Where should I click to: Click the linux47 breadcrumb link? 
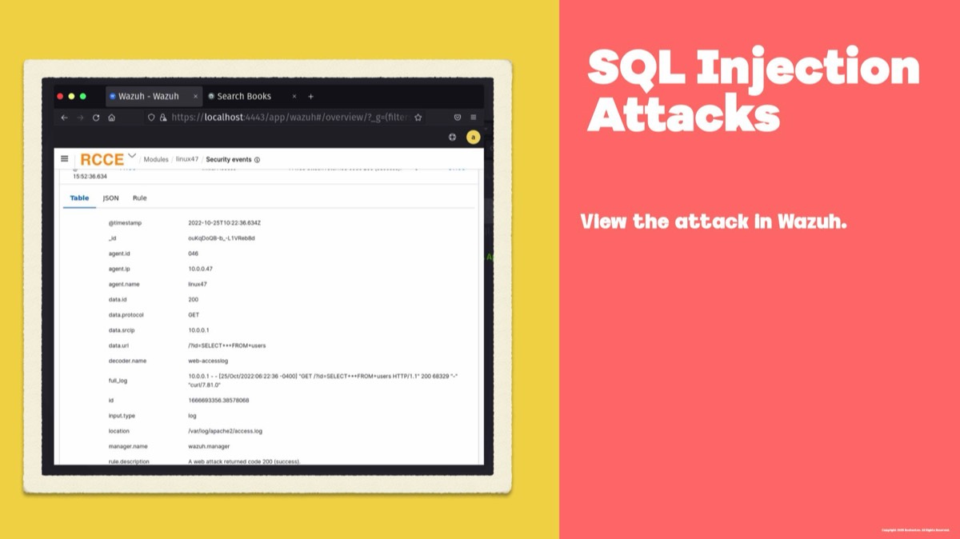[x=187, y=160]
